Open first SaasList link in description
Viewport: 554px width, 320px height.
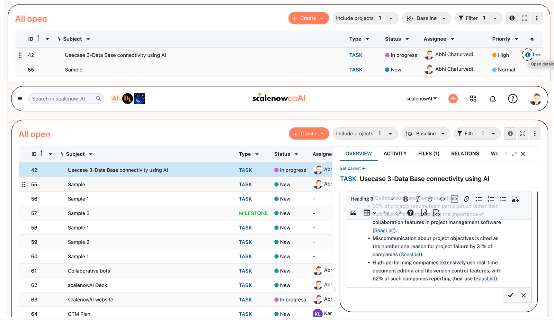tap(384, 230)
